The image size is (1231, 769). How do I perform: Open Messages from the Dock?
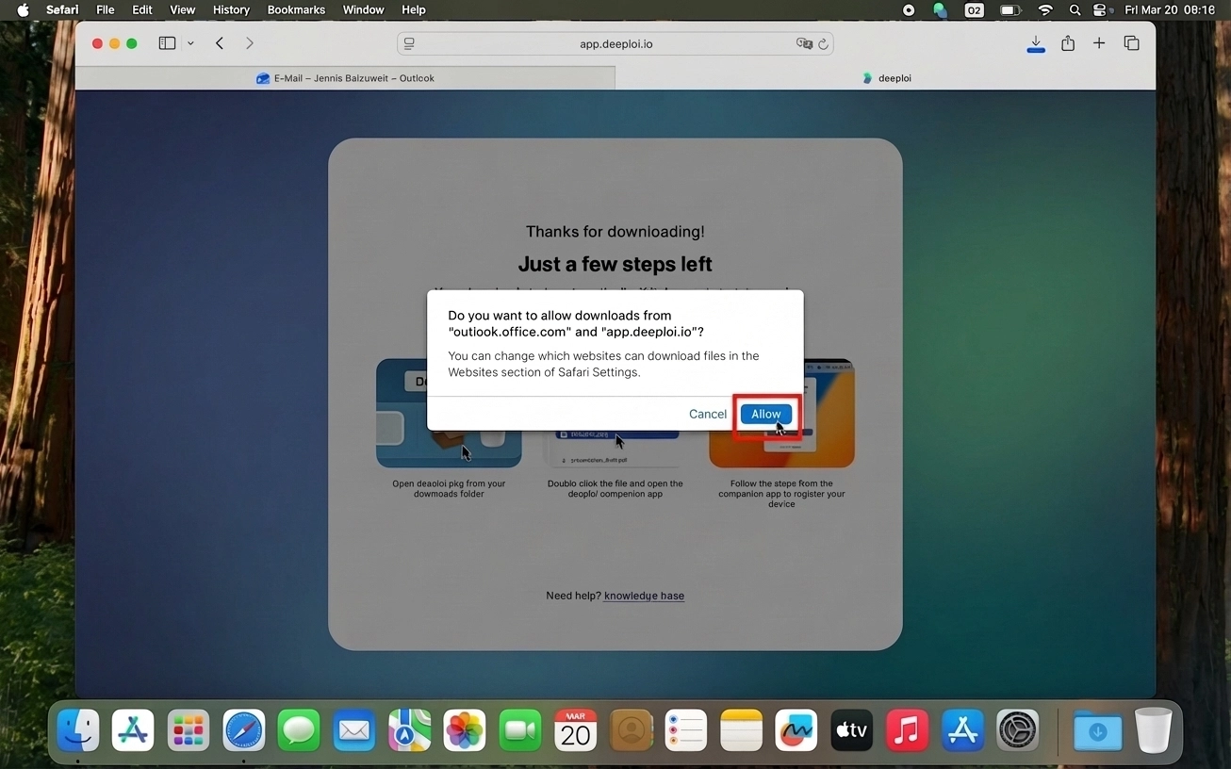(x=299, y=730)
